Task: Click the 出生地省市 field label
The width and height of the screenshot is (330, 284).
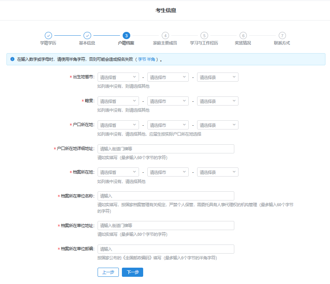Action: pyautogui.click(x=84, y=77)
